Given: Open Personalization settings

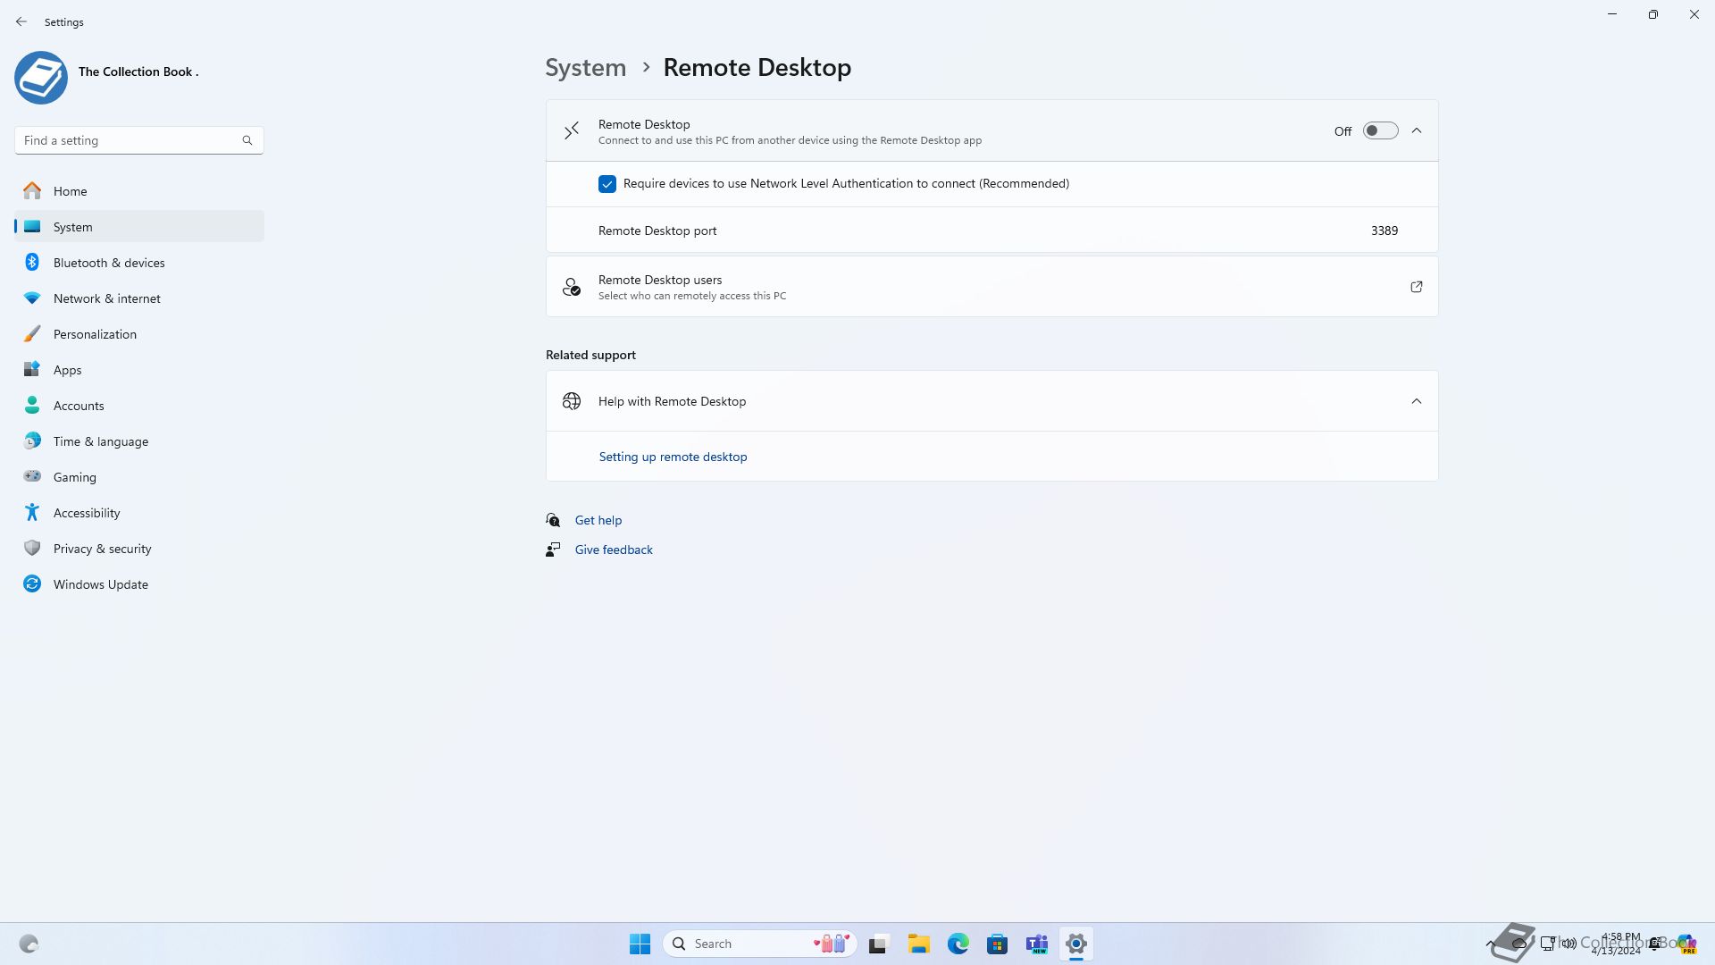Looking at the screenshot, I should 139,334.
